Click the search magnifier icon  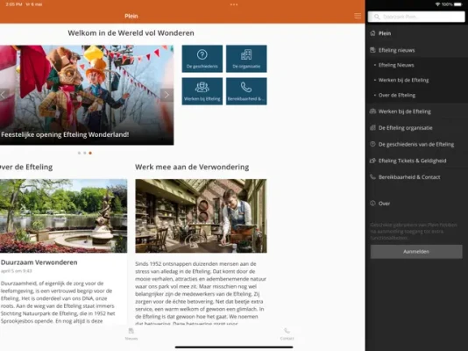[x=377, y=17]
